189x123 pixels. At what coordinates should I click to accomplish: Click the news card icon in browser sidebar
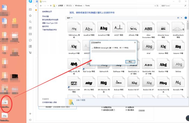coord(30,9)
